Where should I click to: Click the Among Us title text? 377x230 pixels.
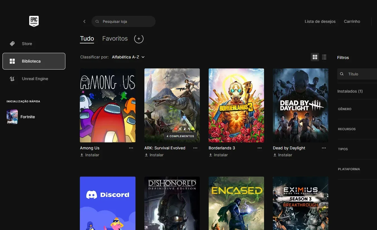coord(90,148)
